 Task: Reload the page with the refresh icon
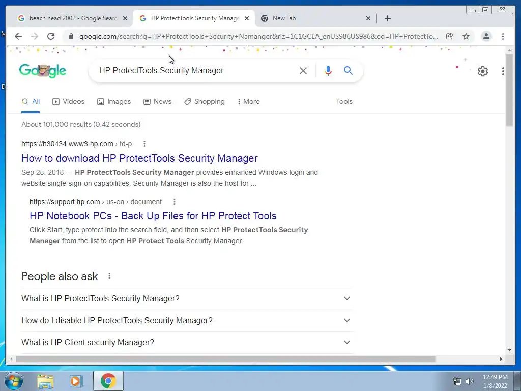coord(51,36)
